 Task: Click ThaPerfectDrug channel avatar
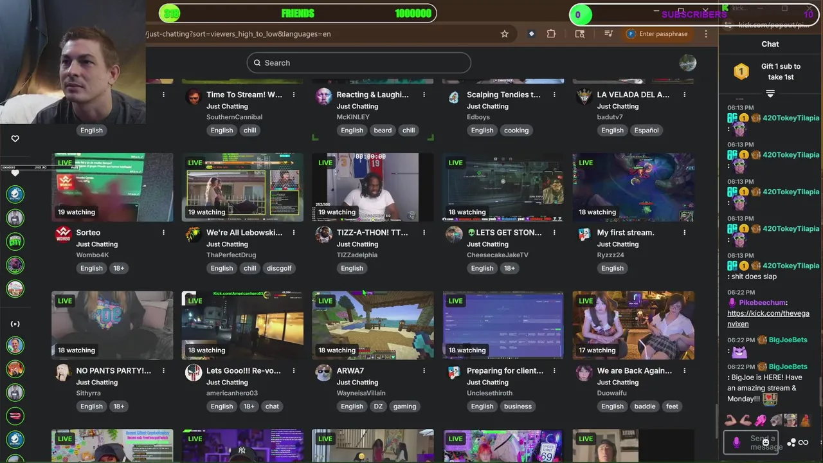click(194, 234)
